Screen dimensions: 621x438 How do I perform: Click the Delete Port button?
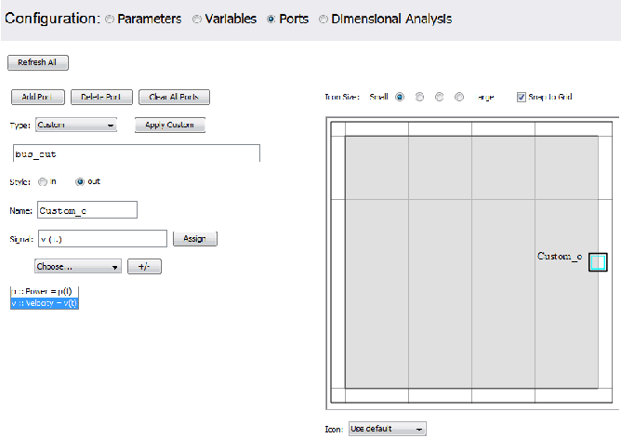pos(101,97)
